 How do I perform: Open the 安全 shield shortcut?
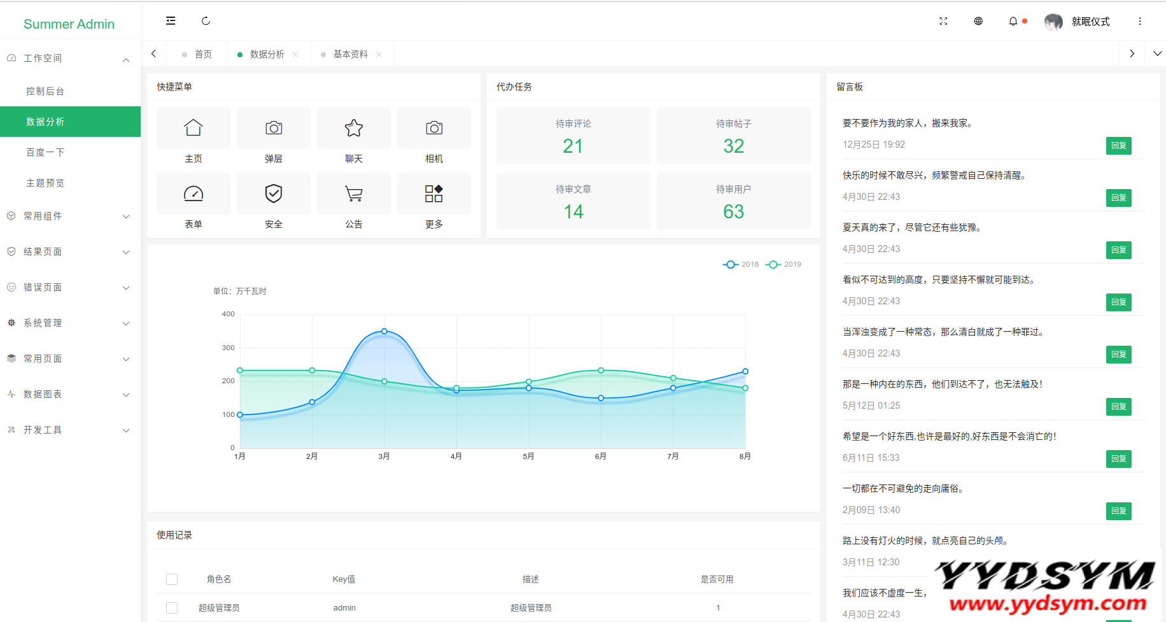click(x=274, y=194)
